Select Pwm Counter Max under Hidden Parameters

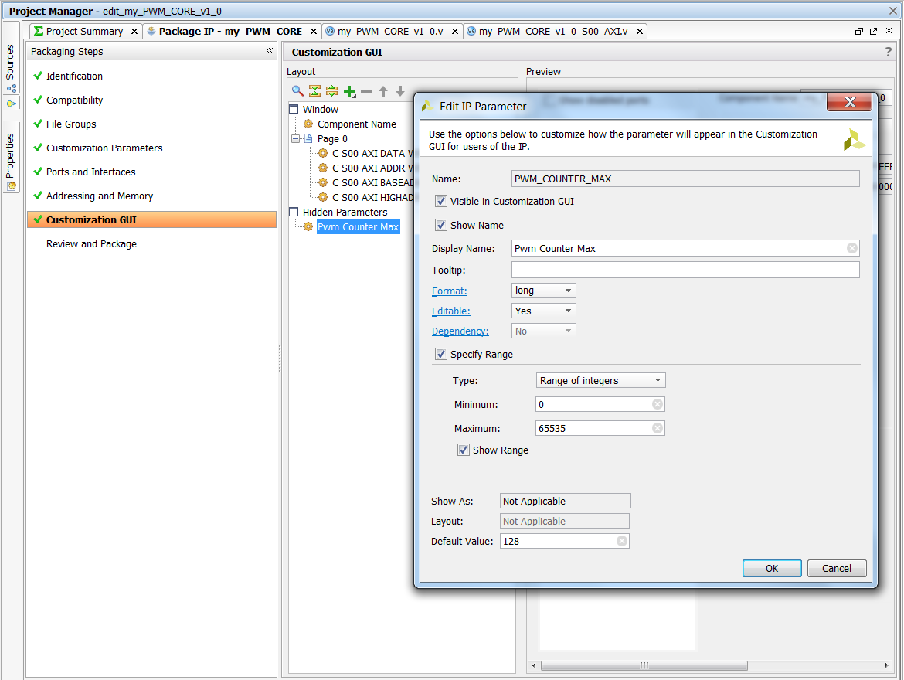(x=358, y=226)
